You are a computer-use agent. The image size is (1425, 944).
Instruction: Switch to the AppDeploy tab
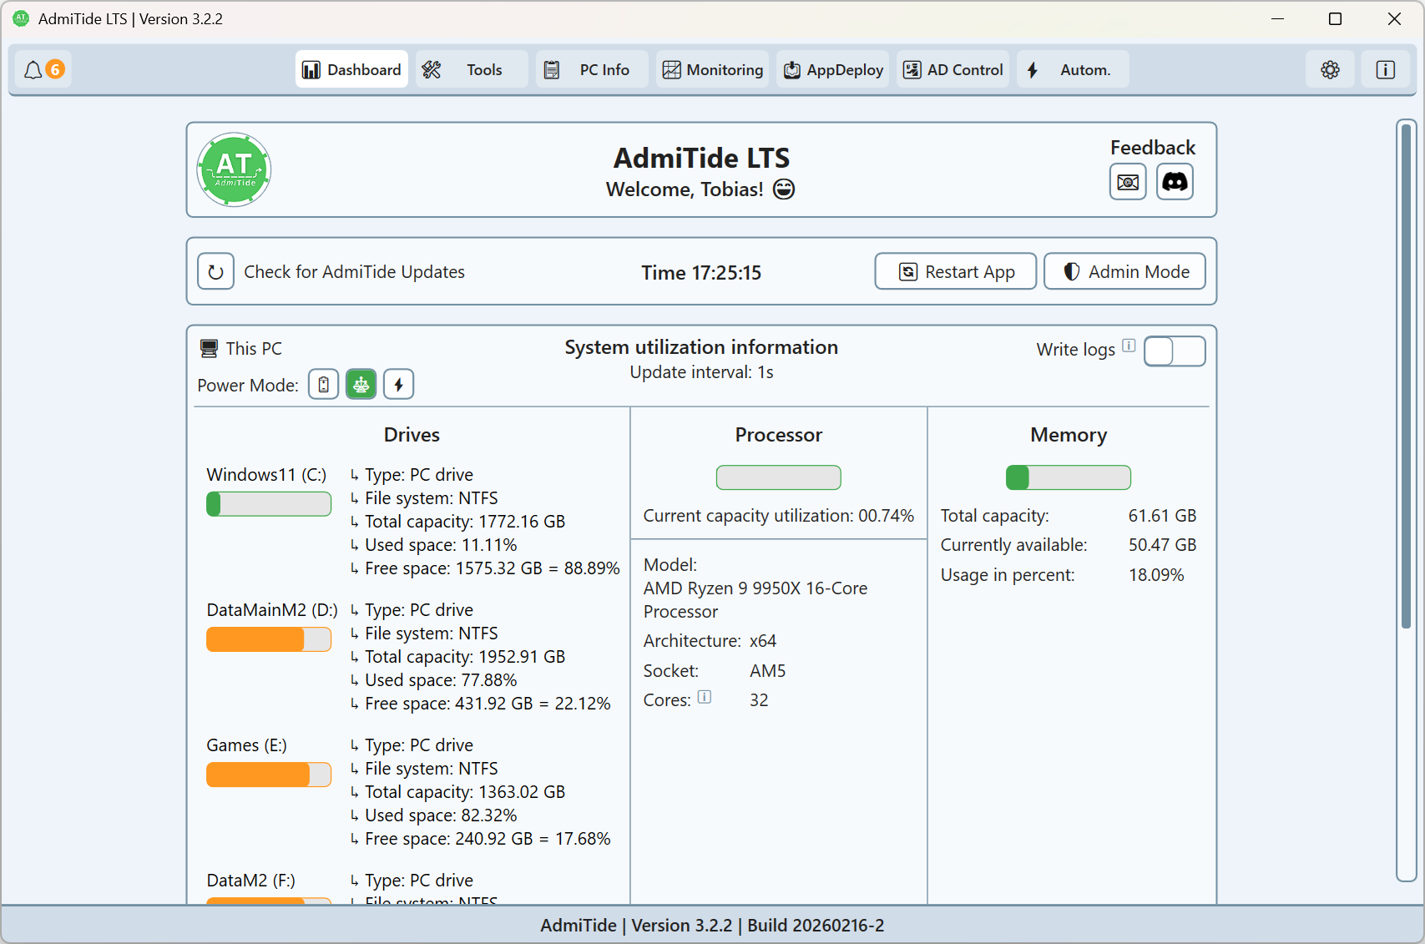pyautogui.click(x=832, y=69)
